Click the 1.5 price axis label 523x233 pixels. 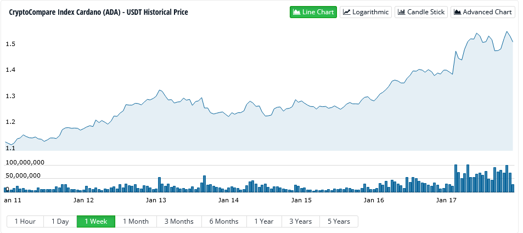point(10,44)
